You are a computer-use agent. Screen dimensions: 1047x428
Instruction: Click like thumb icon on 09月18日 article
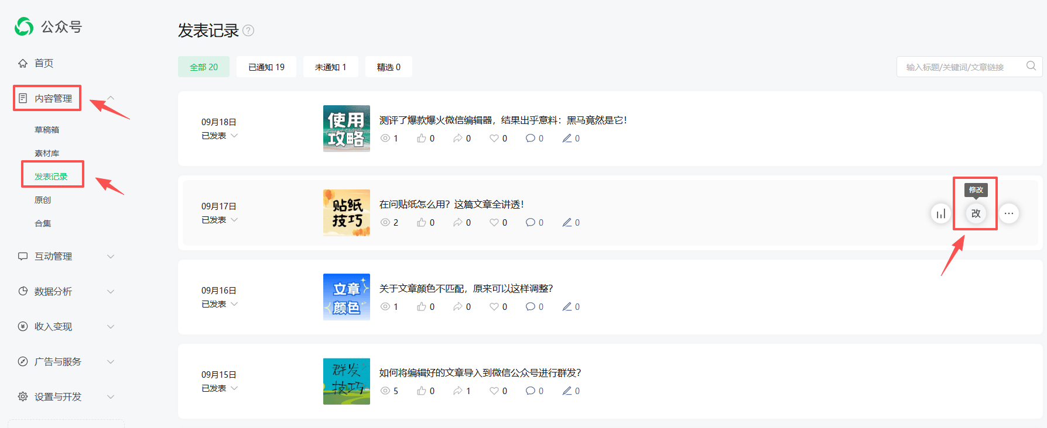(x=421, y=138)
